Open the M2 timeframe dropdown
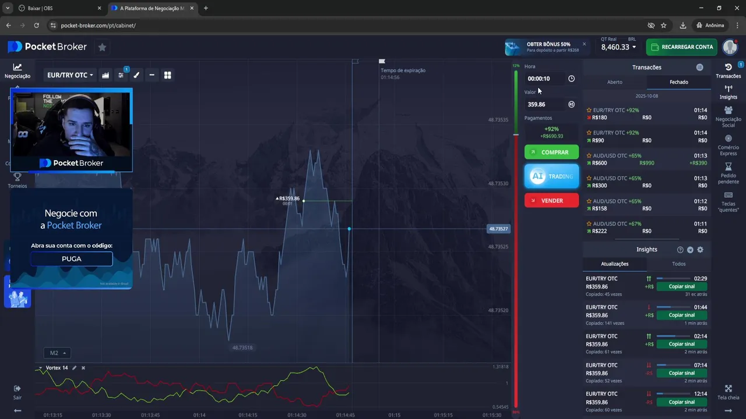This screenshot has height=419, width=746. [x=58, y=353]
